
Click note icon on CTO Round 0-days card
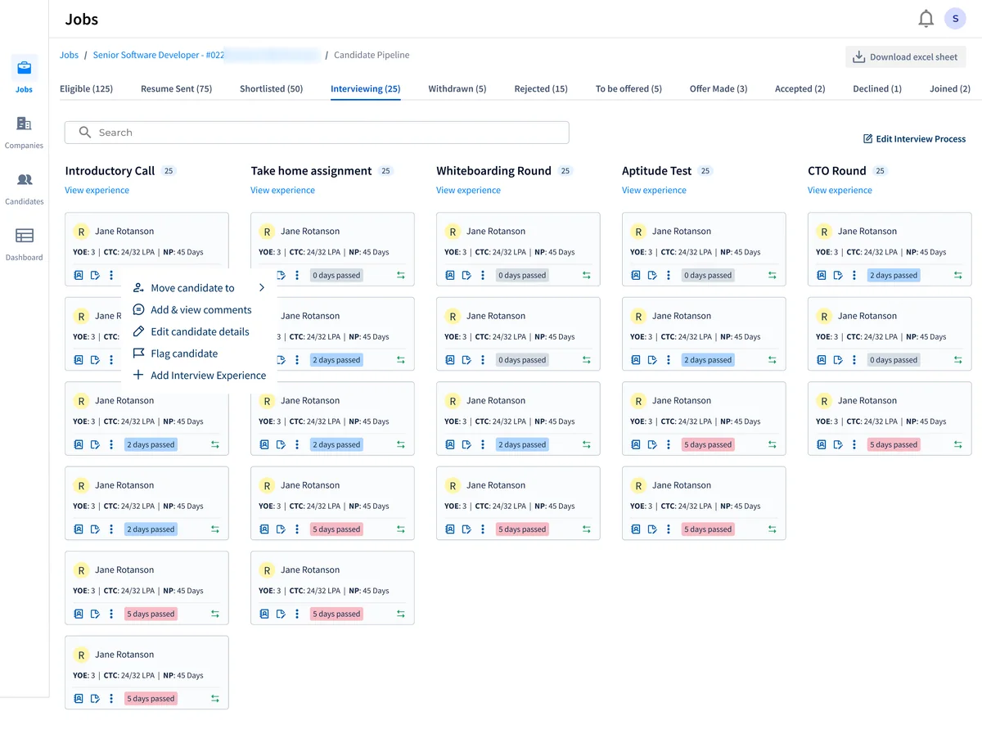[838, 360]
